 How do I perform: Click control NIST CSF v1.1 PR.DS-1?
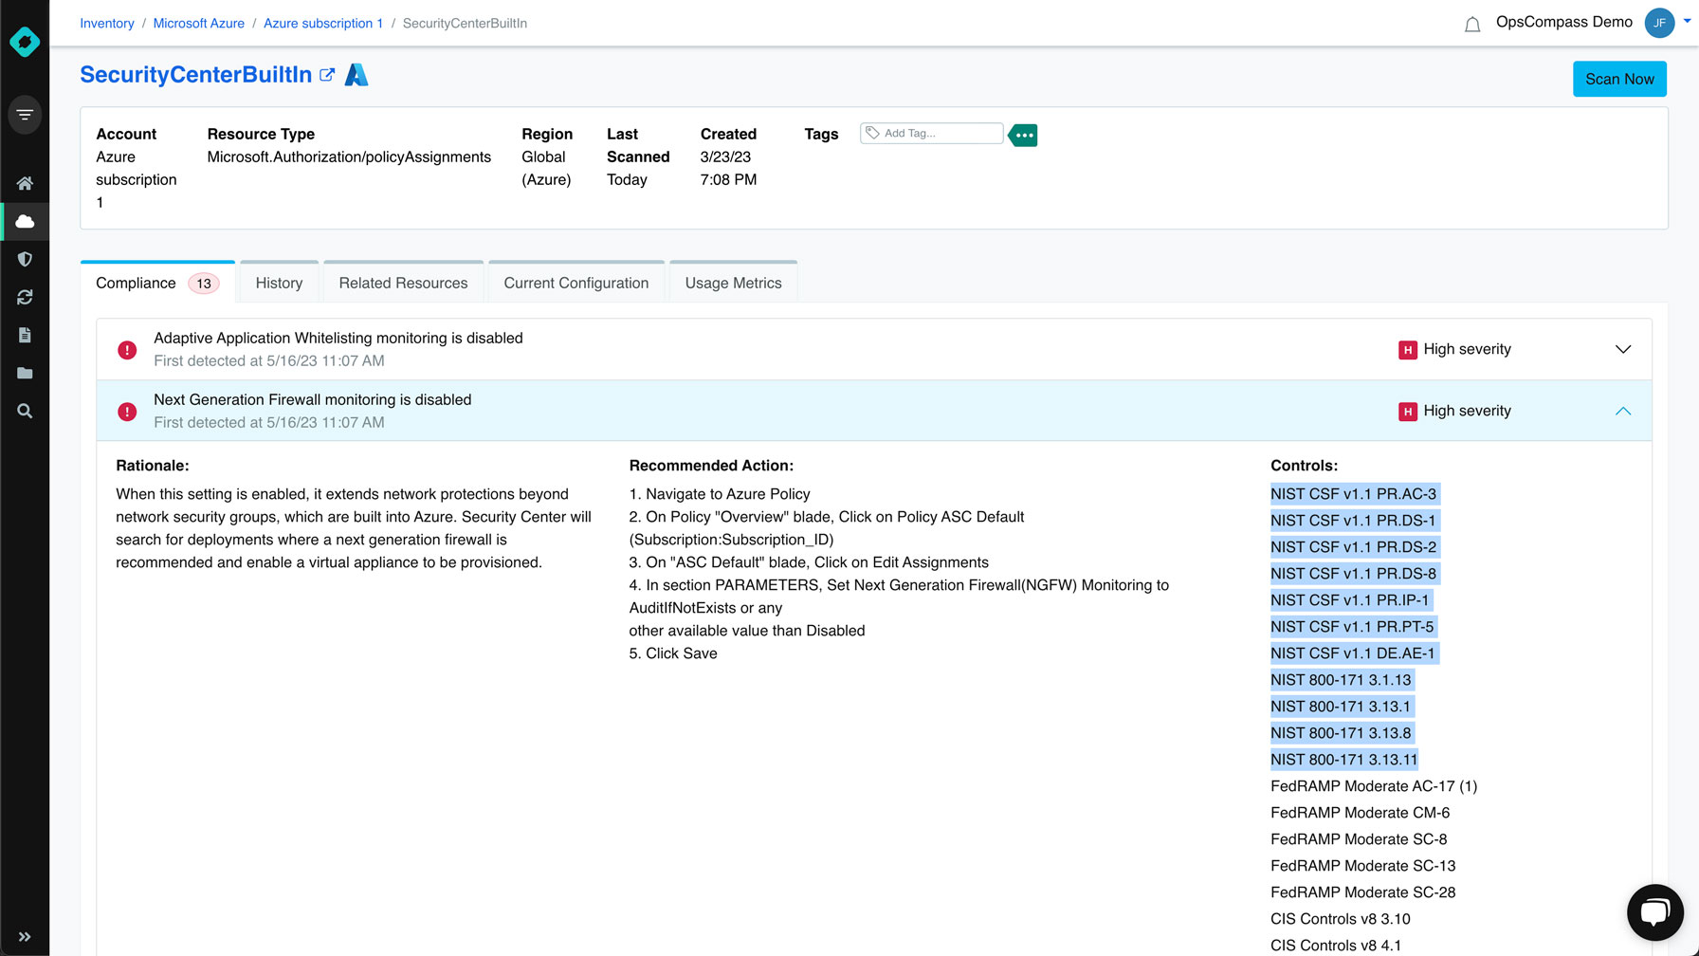pos(1353,521)
